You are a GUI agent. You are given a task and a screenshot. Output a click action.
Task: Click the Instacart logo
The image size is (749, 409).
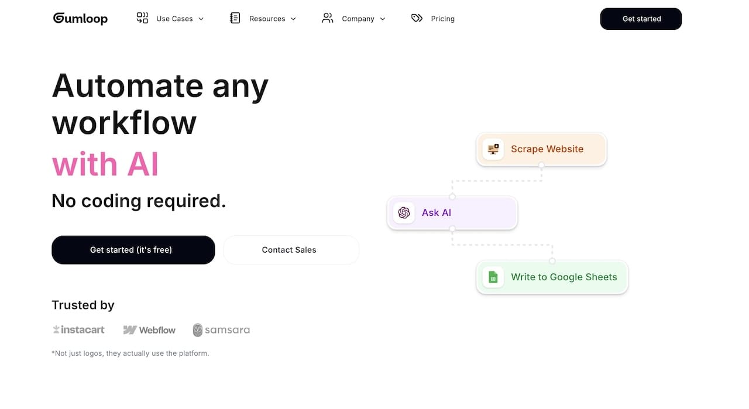(x=78, y=329)
